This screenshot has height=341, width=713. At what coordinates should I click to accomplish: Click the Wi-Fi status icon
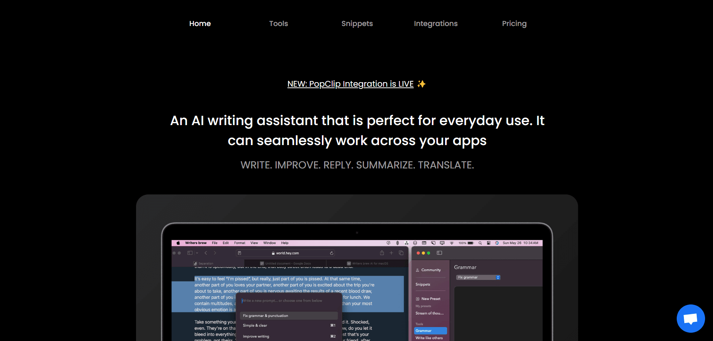pos(452,243)
